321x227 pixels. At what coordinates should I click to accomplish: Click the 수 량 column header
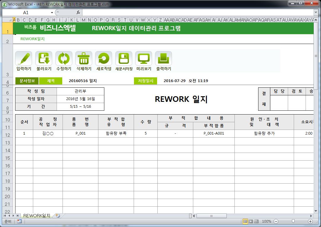click(146, 122)
